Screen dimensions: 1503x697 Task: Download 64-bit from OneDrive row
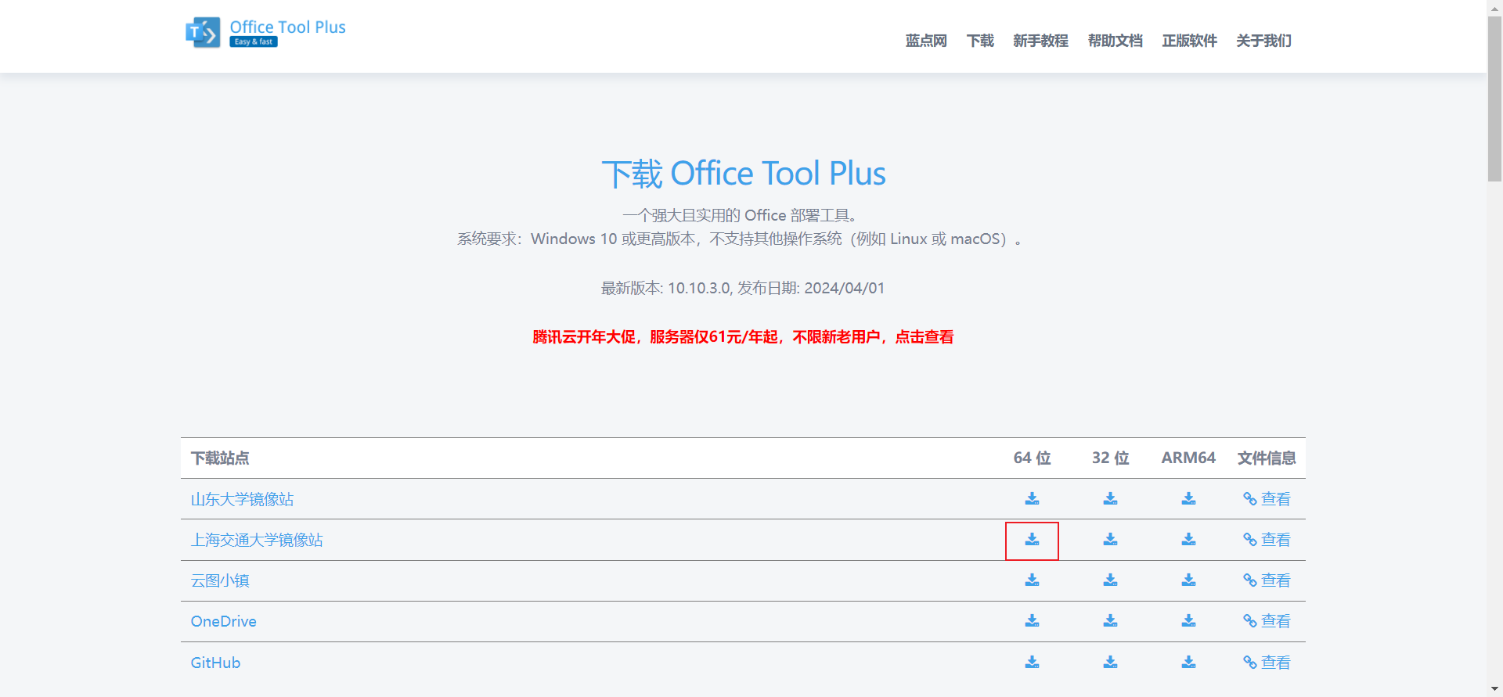(x=1032, y=621)
